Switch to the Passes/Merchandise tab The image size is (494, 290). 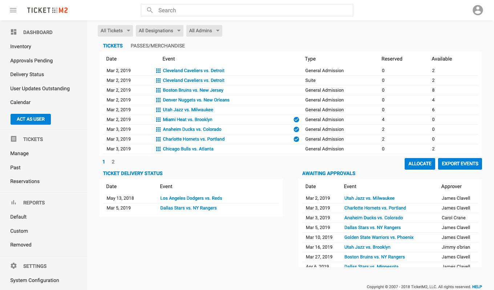click(x=158, y=46)
